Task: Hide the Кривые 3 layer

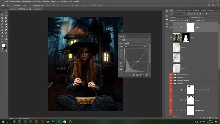Action: pyautogui.click(x=171, y=28)
